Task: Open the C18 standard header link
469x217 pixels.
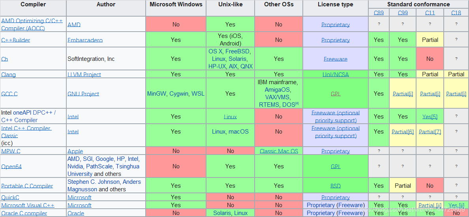Action: [456, 13]
